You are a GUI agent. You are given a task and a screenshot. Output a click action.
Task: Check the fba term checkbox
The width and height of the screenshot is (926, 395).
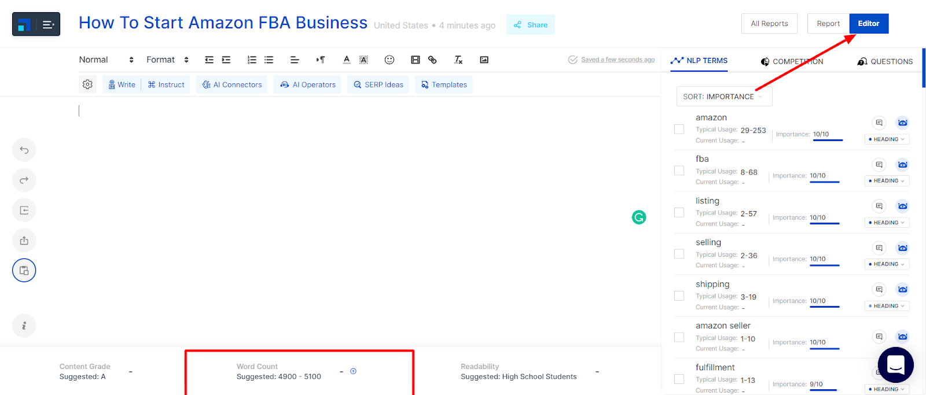[679, 171]
